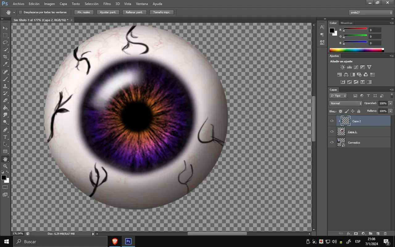395x247 pixels.
Task: Open the Relleno slider dropdown
Action: 391,111
